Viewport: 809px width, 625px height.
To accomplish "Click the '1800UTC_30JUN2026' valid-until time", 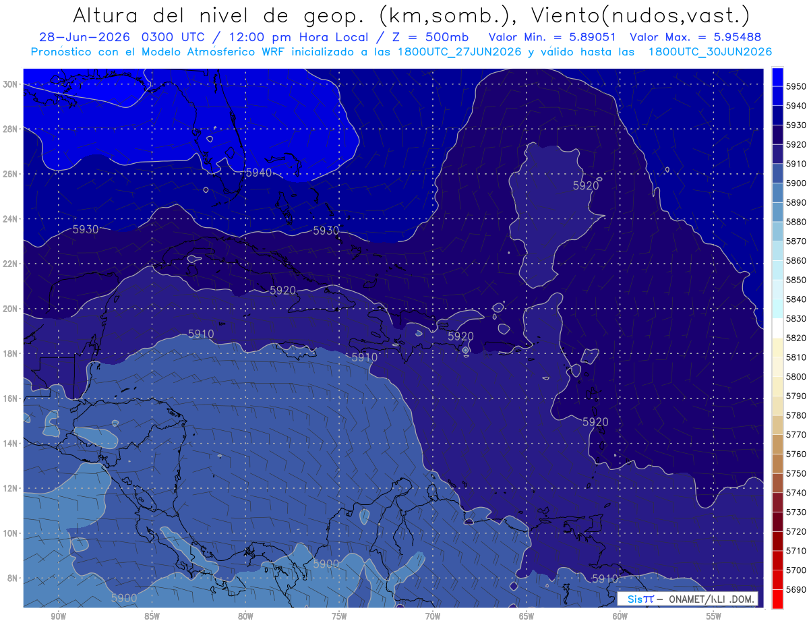I will [x=710, y=51].
